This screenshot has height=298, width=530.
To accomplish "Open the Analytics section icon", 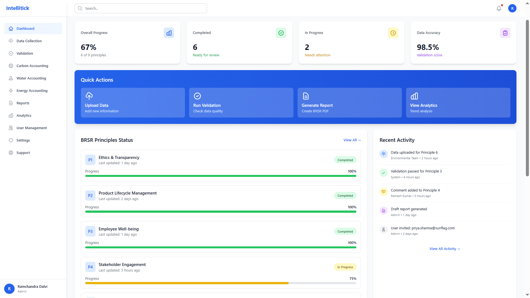I will (x=11, y=115).
